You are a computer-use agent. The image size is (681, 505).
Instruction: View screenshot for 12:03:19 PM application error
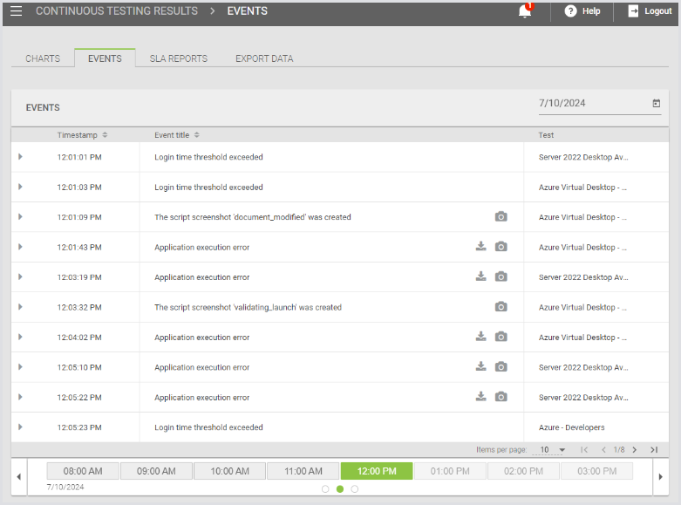(501, 277)
